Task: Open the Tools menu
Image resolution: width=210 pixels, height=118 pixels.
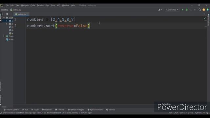Action: pos(53,6)
